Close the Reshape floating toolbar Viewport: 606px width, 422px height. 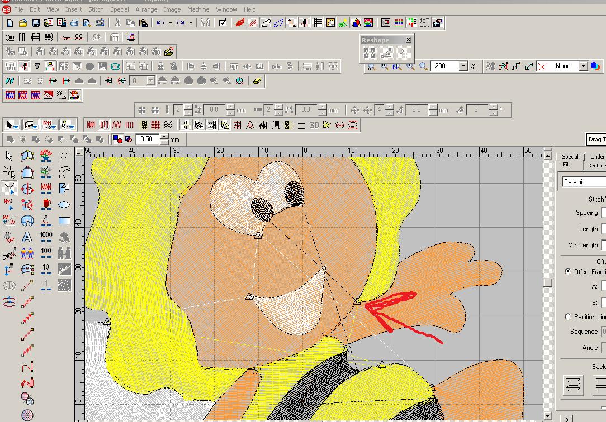tap(409, 40)
